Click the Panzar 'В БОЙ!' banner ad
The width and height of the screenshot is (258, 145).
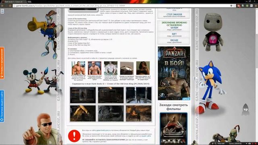[174, 73]
